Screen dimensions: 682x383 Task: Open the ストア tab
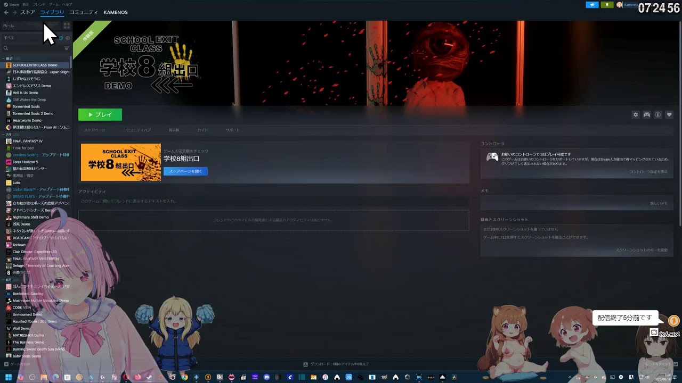(28, 12)
